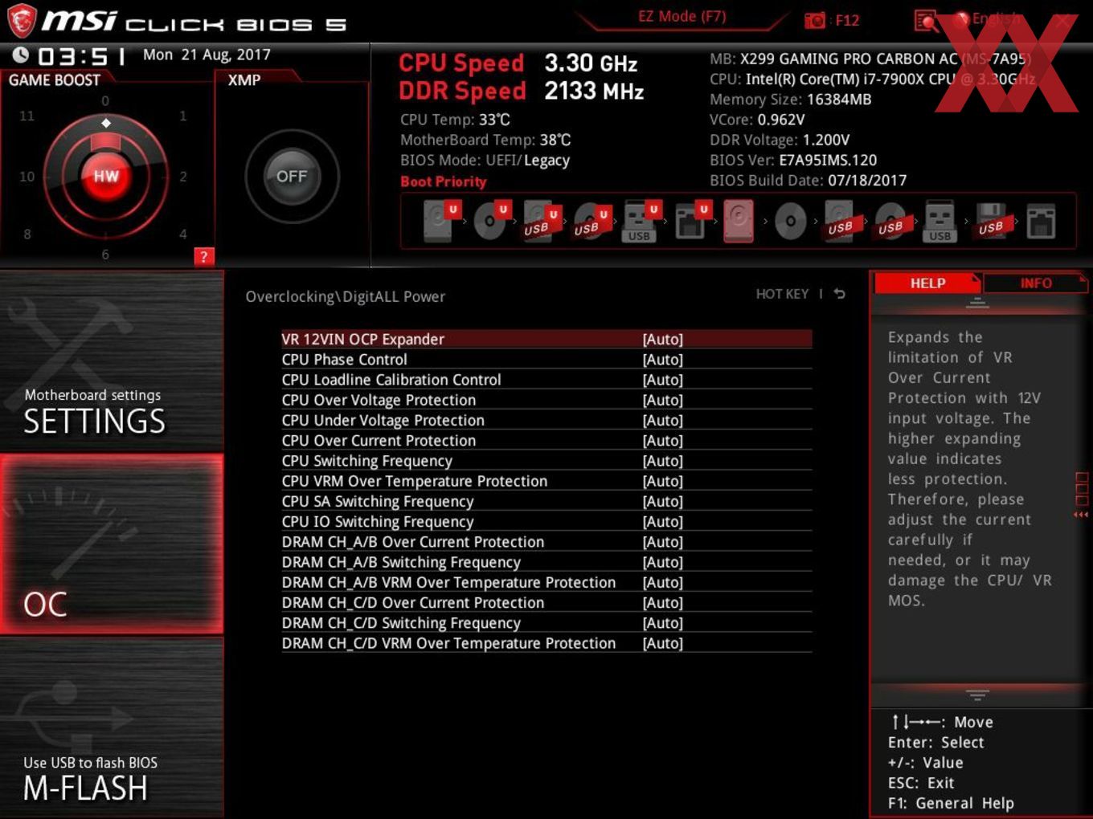Open VR 12VIN OCP Expander Auto value

point(662,339)
